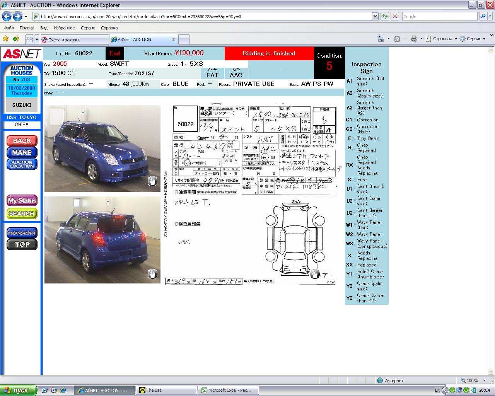Click the address bar URL field
Viewport: 495px width, 396px height.
[x=202, y=17]
